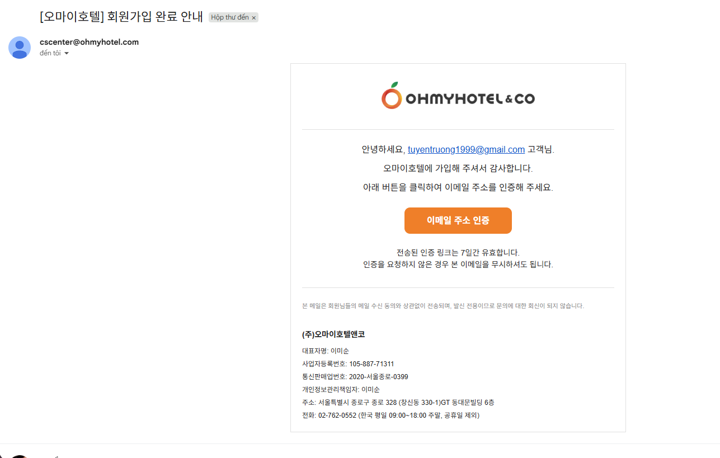Click the orange 이메일 주소 인증 button
720x458 pixels.
point(458,220)
